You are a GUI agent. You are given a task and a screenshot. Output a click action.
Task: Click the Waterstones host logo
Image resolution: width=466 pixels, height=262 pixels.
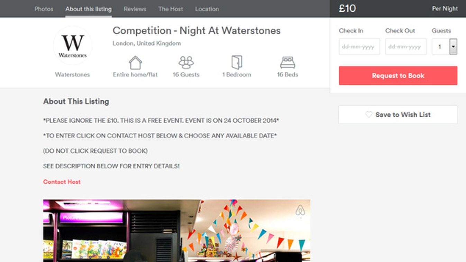pyautogui.click(x=73, y=46)
